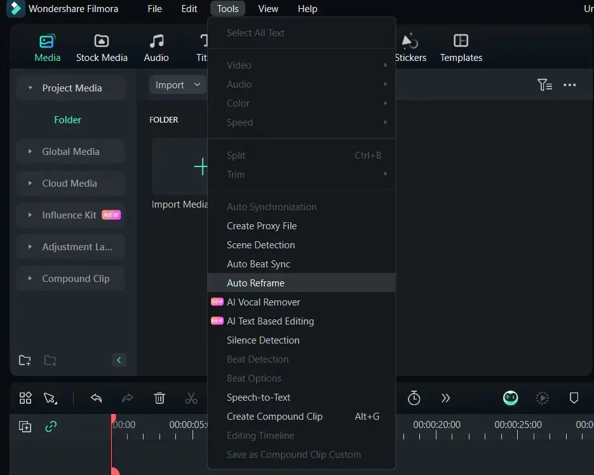The image size is (594, 475).
Task: Choose Create Proxy File
Action: tap(302, 226)
